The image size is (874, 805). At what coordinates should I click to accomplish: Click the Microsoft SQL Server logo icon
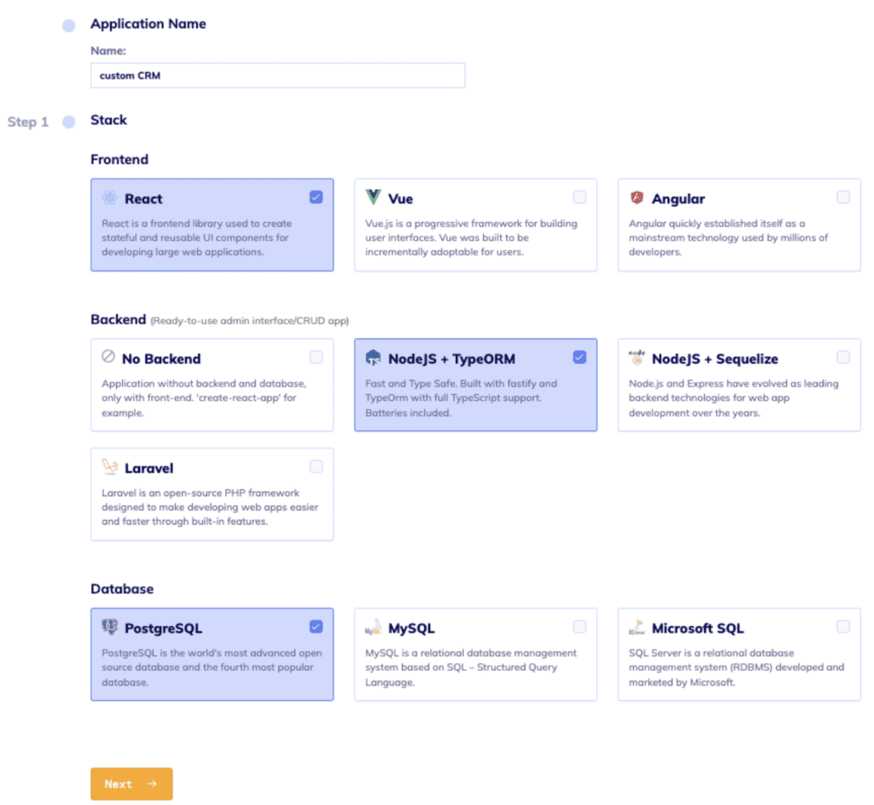pyautogui.click(x=637, y=627)
